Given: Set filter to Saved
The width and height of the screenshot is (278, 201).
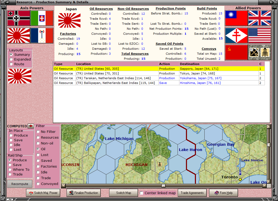Looking at the screenshot, I should [44, 160].
